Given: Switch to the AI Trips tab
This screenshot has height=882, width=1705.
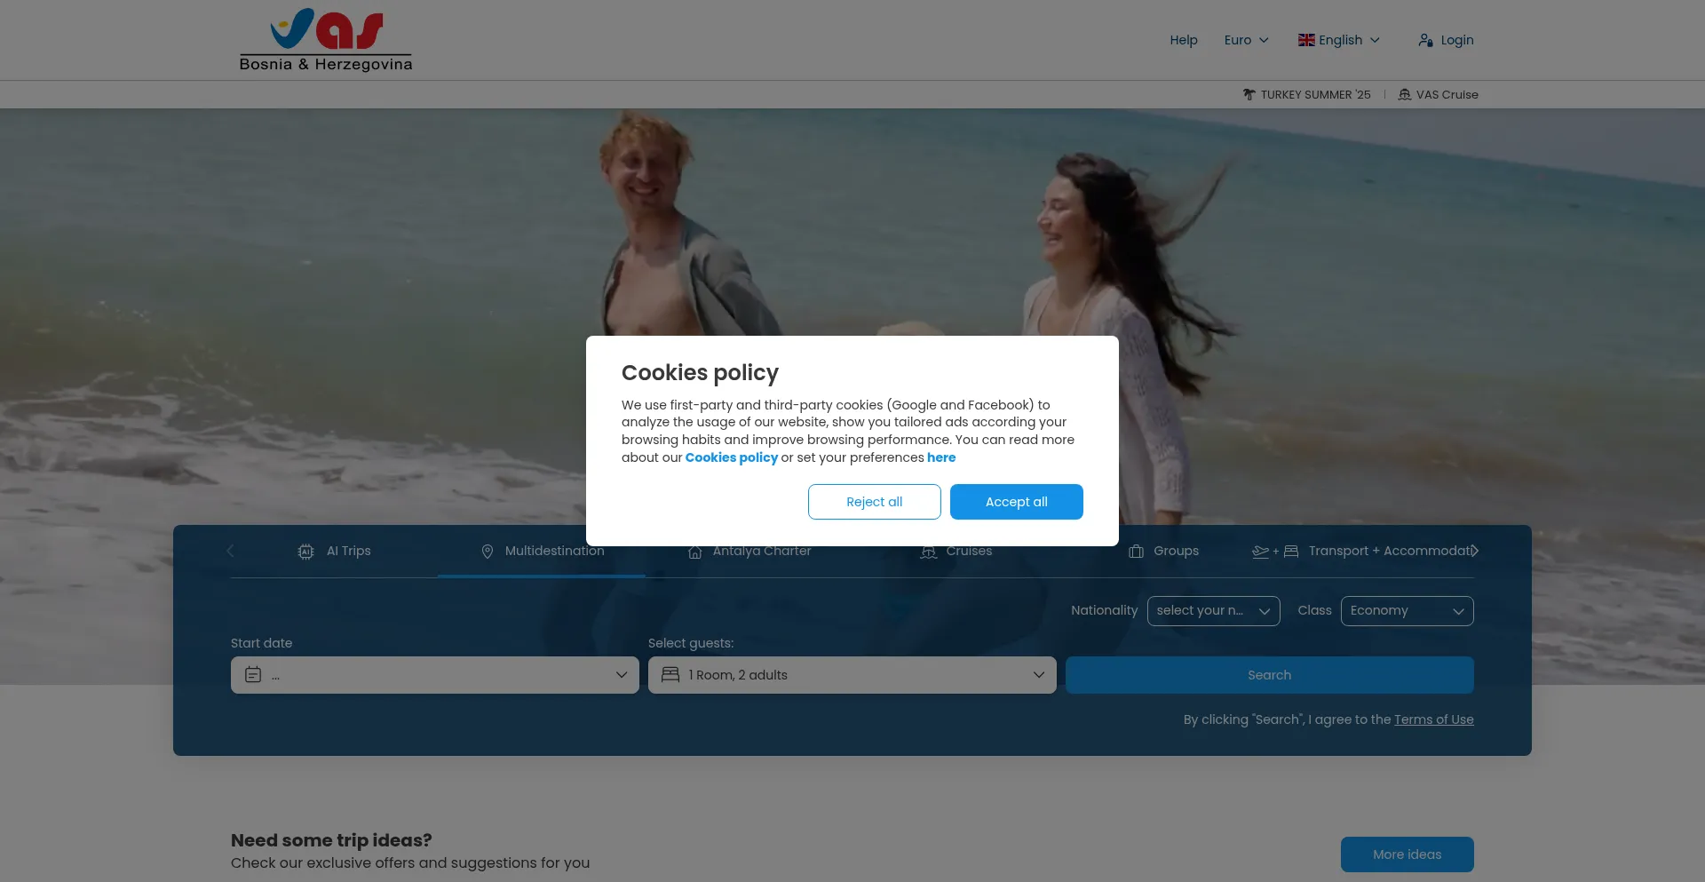Looking at the screenshot, I should (335, 552).
